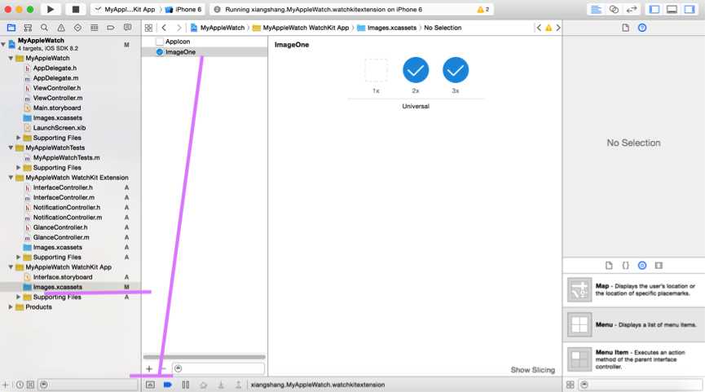Click MyAppleWatch in the jump bar
The height and width of the screenshot is (392, 705).
pyautogui.click(x=218, y=28)
